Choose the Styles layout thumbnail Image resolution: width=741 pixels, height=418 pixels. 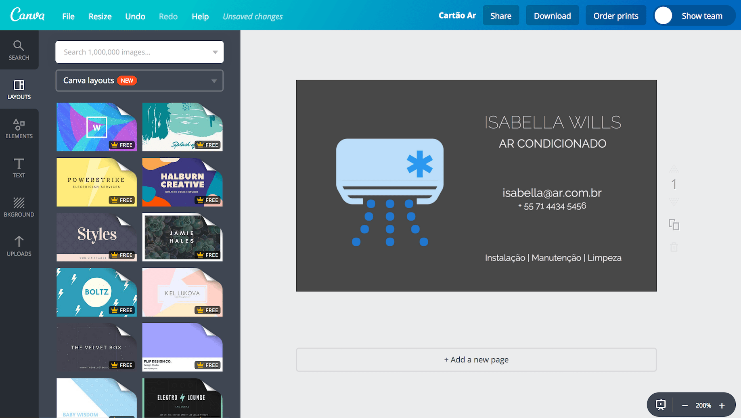tap(96, 237)
